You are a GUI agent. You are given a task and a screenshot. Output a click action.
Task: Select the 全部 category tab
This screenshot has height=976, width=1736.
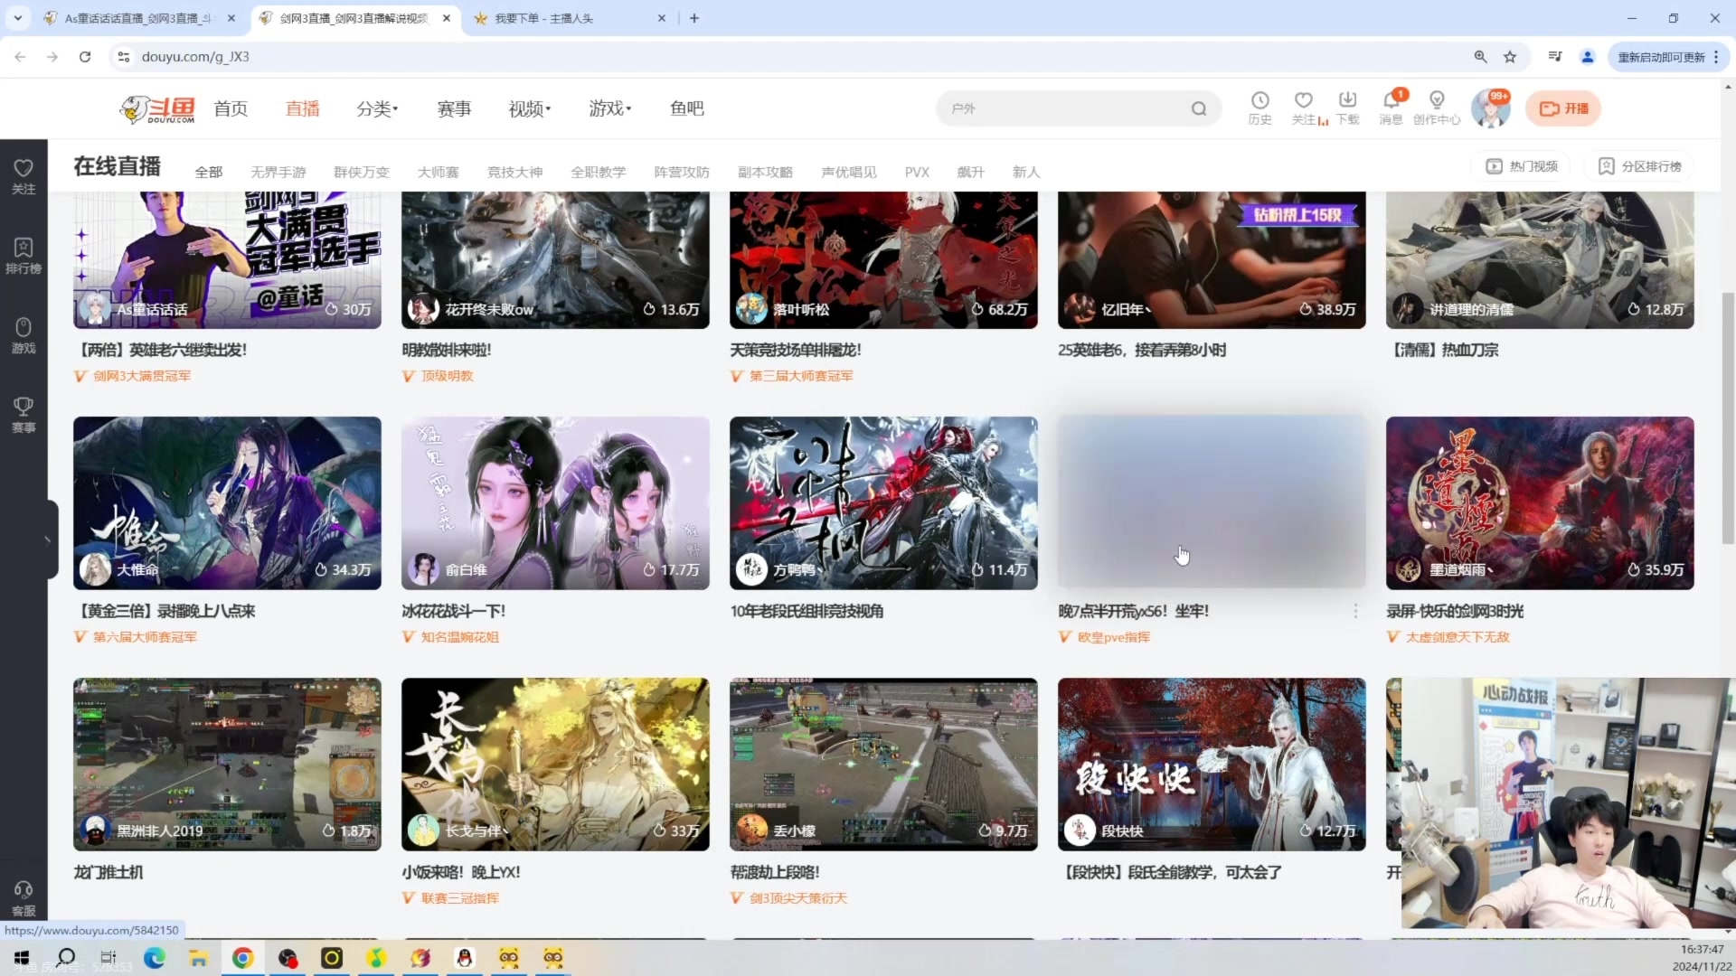coord(209,172)
